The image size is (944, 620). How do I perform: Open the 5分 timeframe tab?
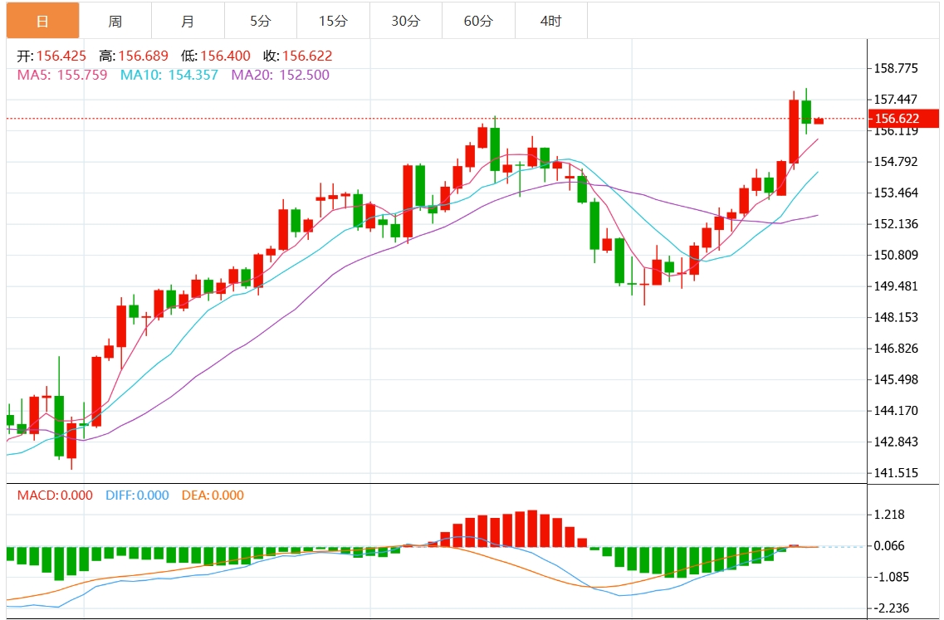point(261,21)
